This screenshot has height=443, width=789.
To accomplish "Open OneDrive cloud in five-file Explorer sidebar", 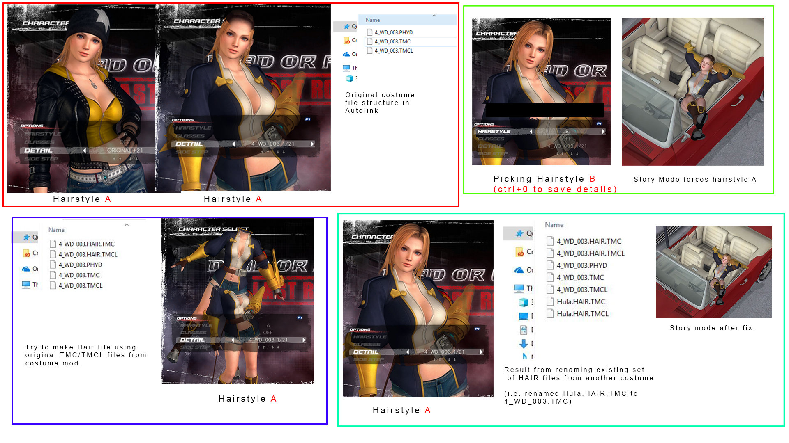I will pos(26,269).
